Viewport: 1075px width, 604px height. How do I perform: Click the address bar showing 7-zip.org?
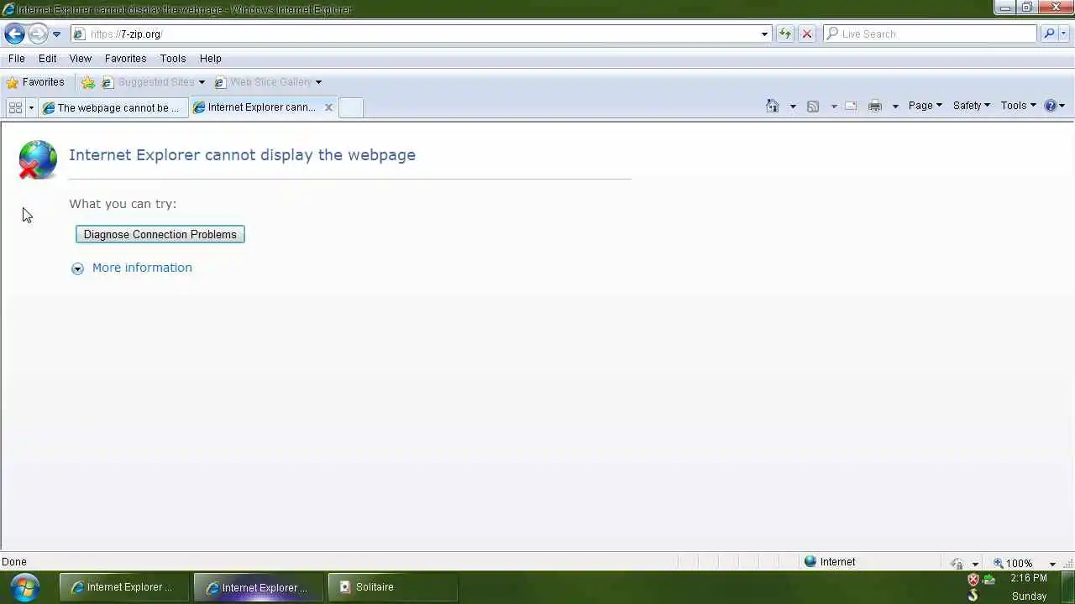click(x=415, y=34)
